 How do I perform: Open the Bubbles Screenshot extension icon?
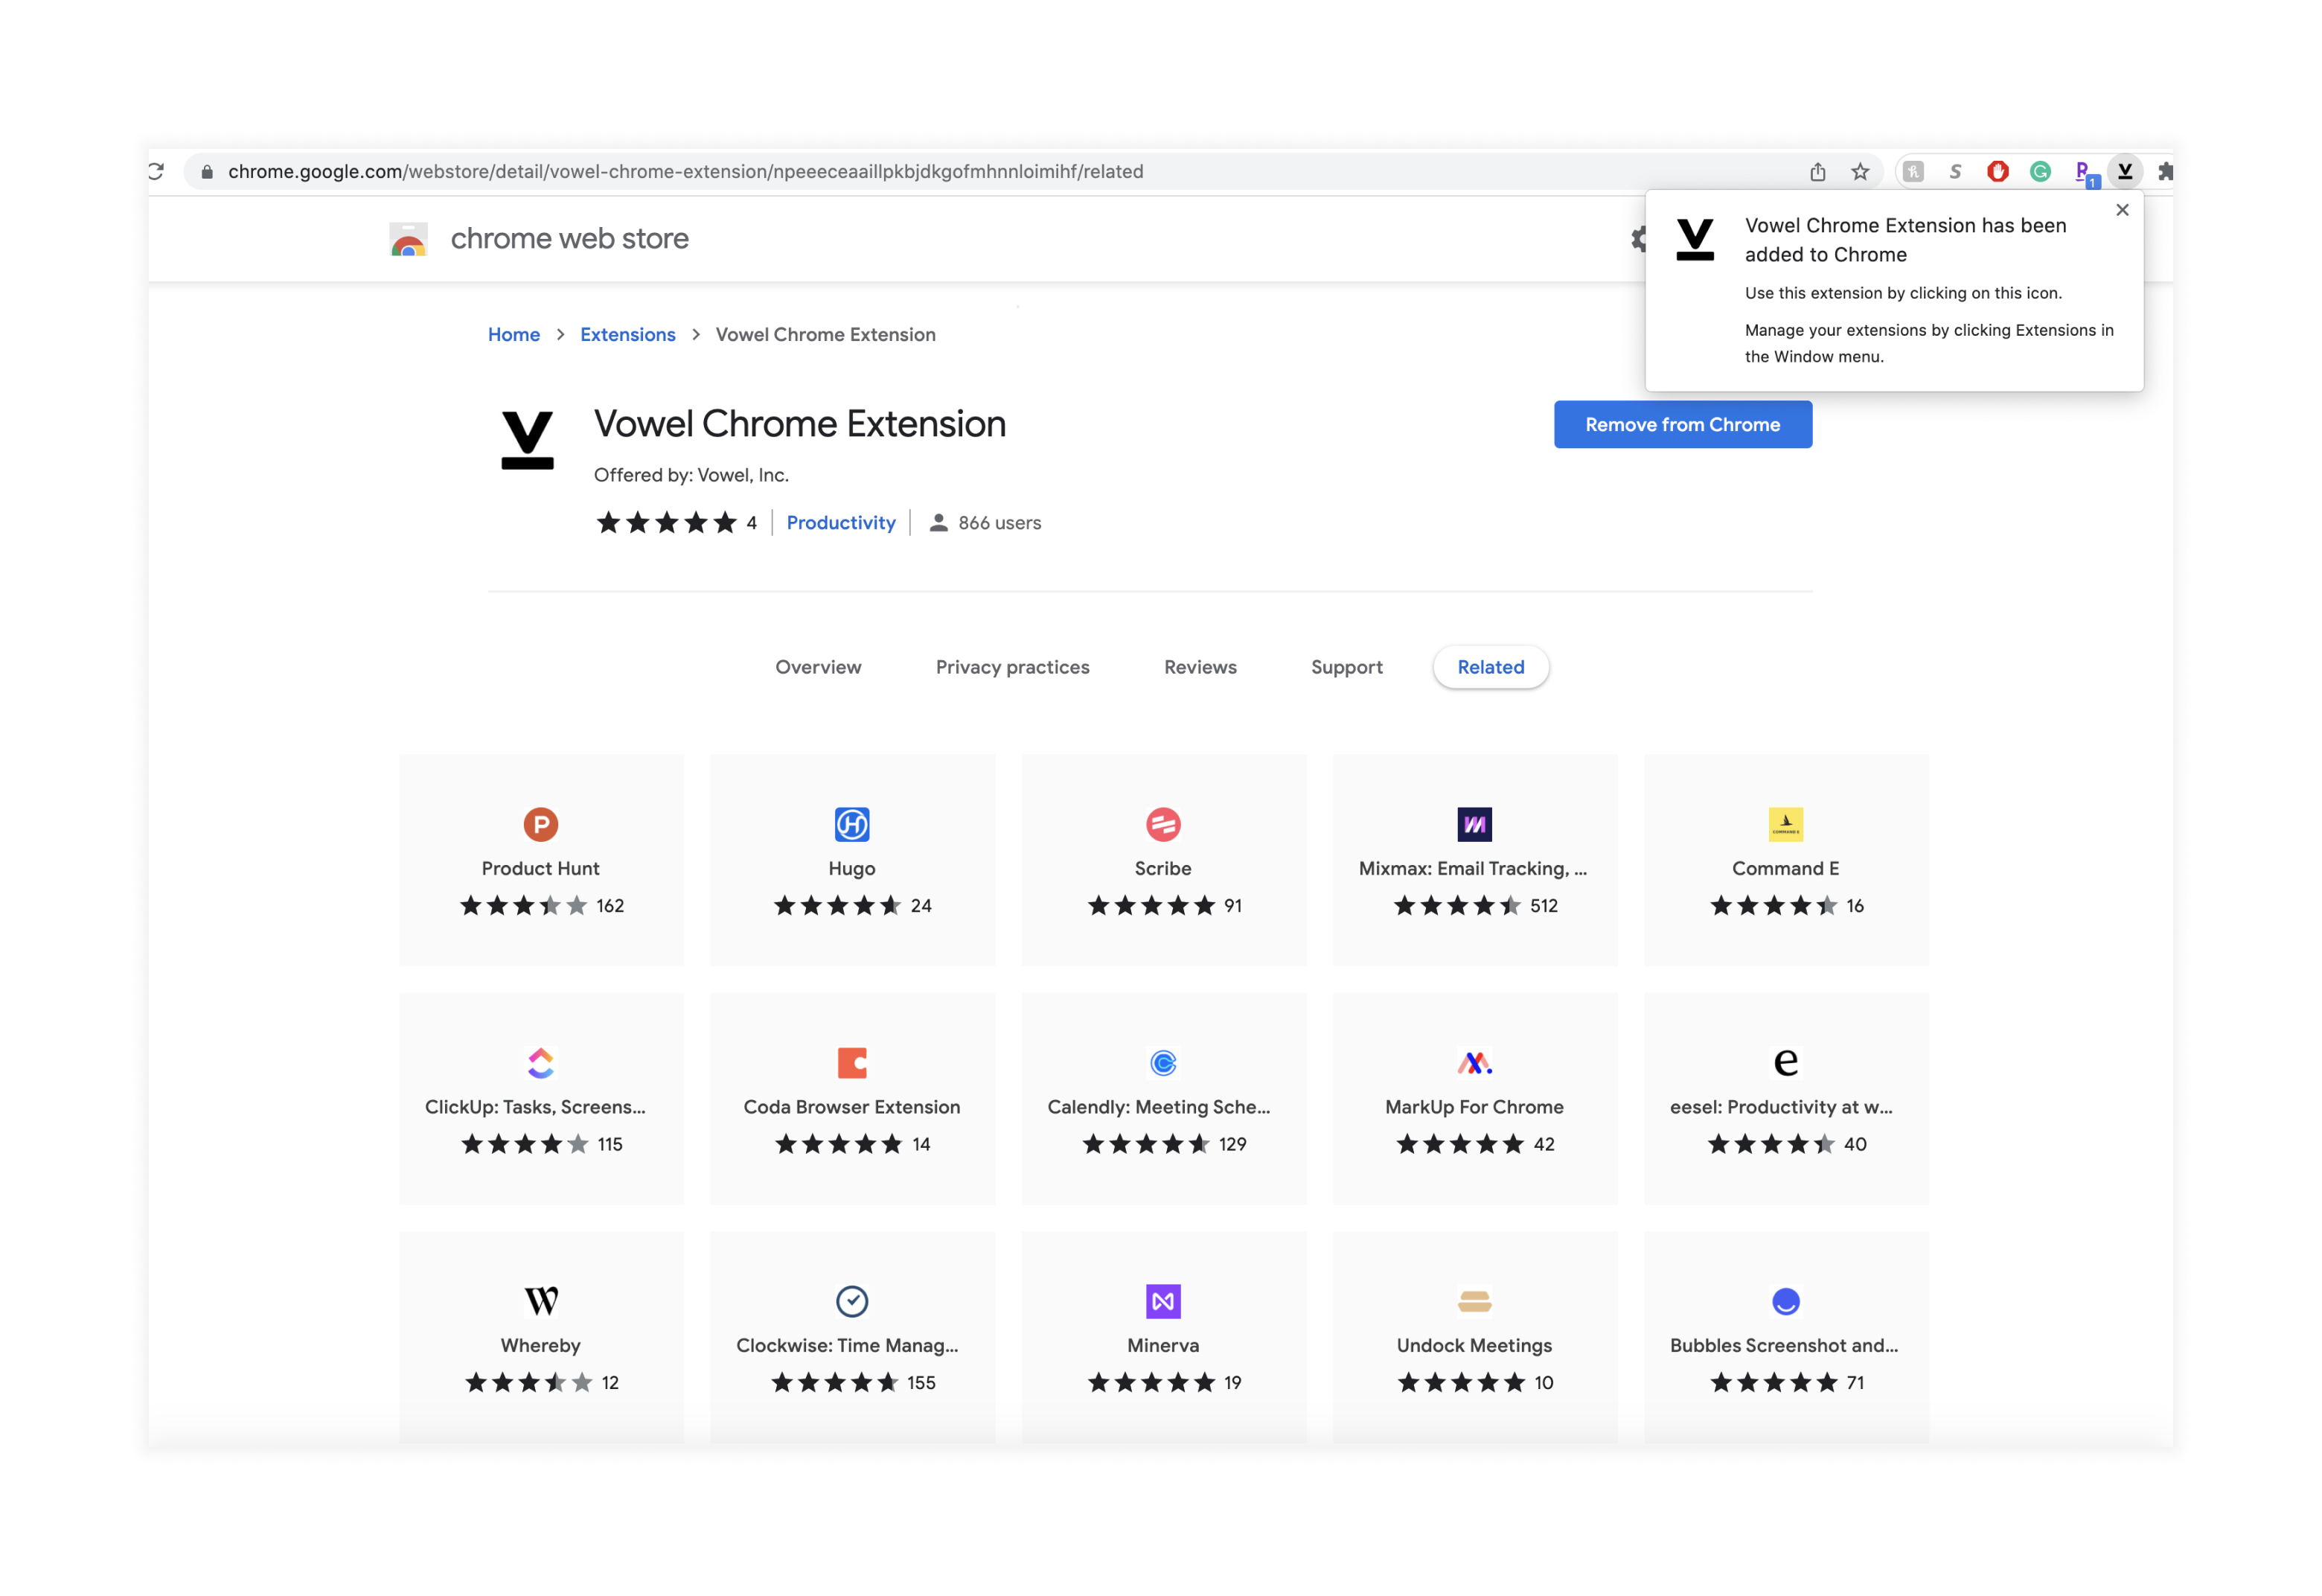point(1785,1301)
